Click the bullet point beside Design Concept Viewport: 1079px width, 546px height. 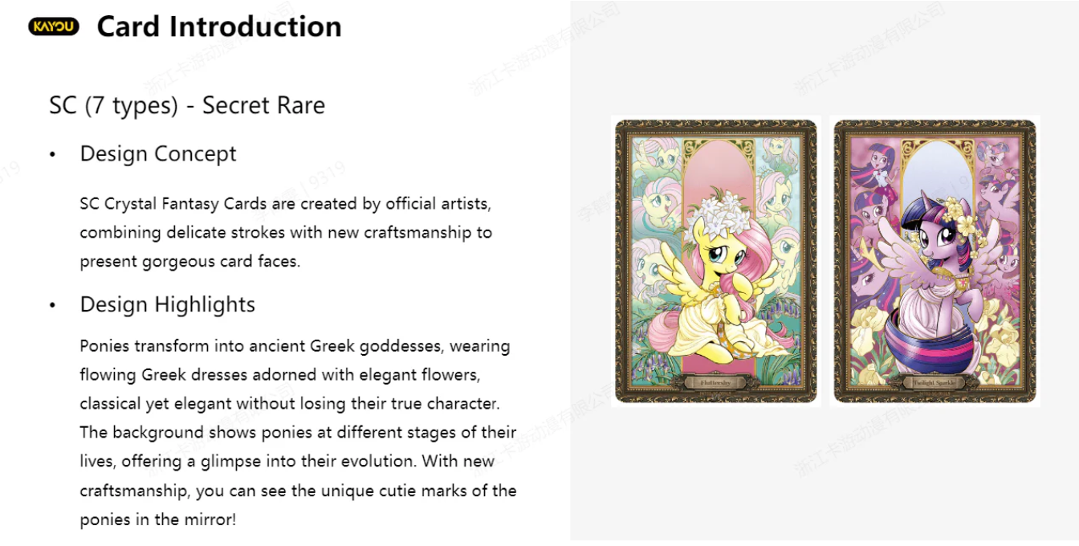click(x=53, y=154)
